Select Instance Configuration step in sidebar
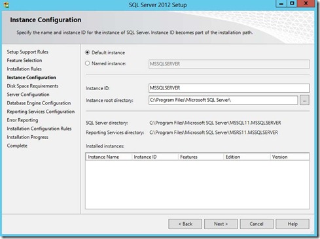 coord(31,78)
